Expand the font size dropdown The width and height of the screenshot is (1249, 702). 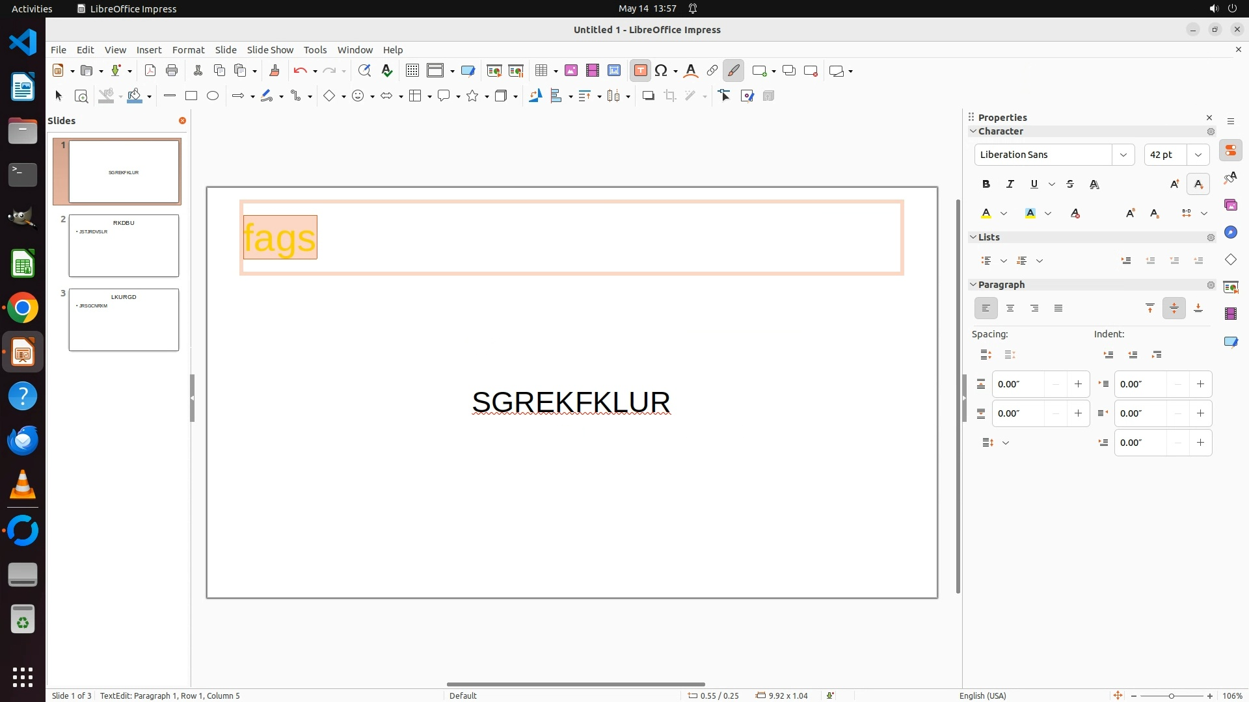pyautogui.click(x=1198, y=155)
